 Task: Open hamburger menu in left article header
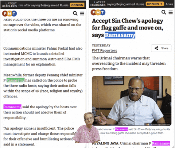[x=82, y=13]
